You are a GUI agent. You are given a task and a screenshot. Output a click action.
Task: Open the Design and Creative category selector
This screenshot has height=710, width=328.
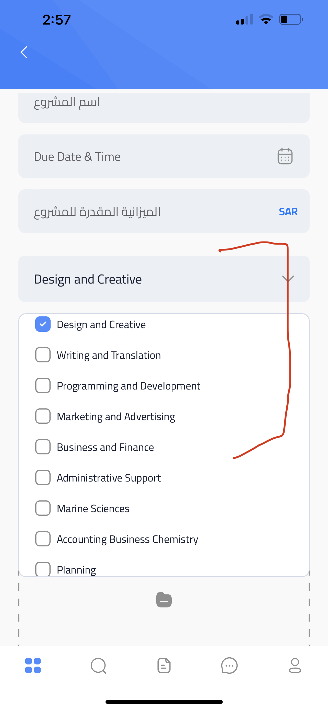[x=164, y=279]
